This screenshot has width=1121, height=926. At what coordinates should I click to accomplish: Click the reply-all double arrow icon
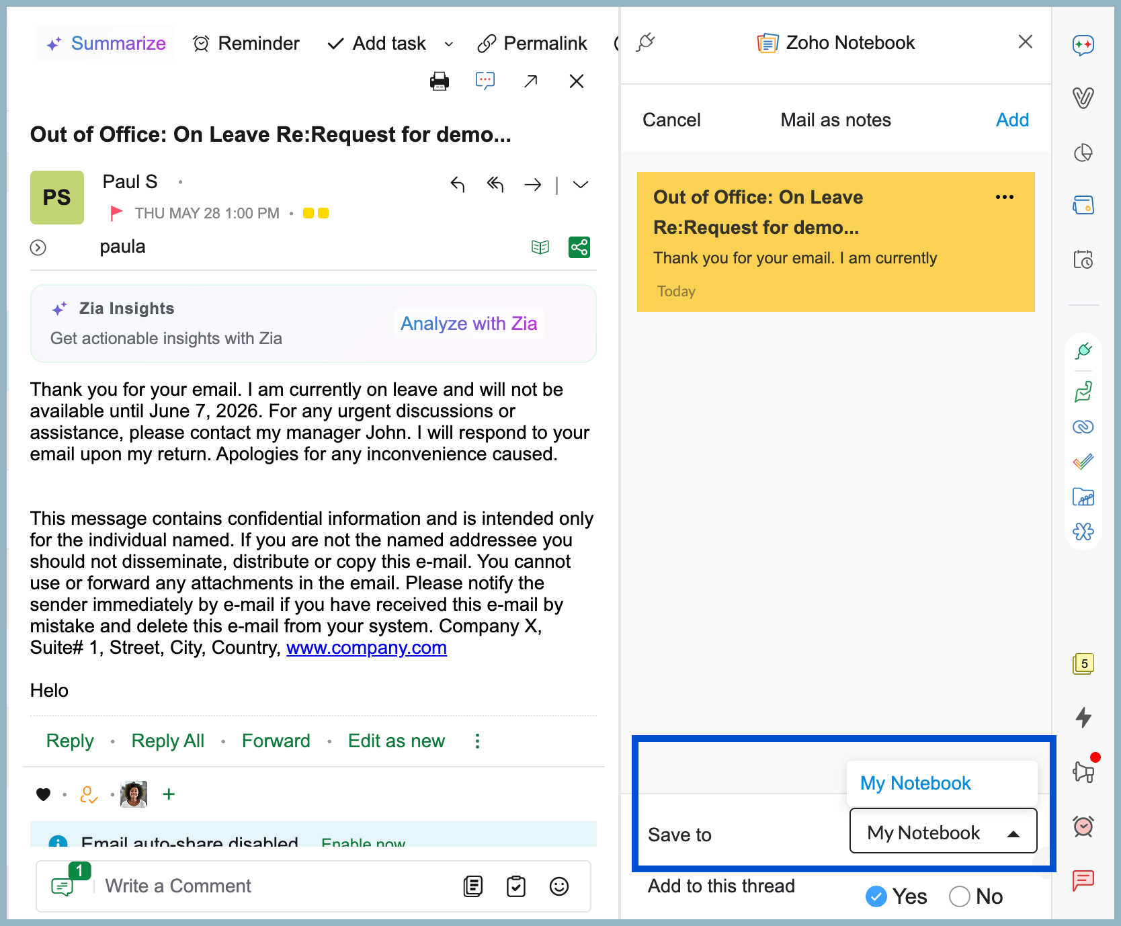(x=495, y=184)
